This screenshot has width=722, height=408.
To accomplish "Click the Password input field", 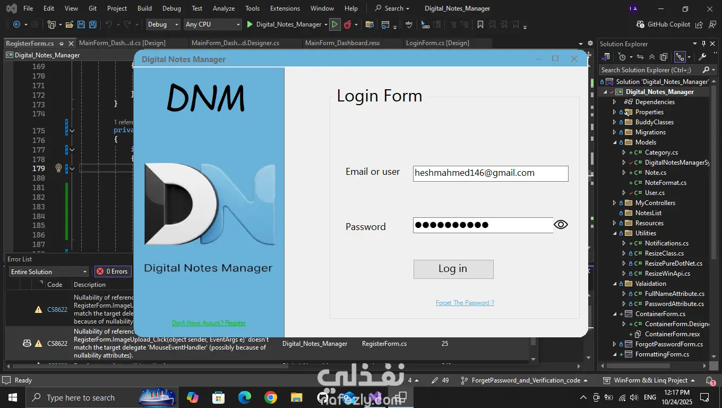I will (483, 225).
